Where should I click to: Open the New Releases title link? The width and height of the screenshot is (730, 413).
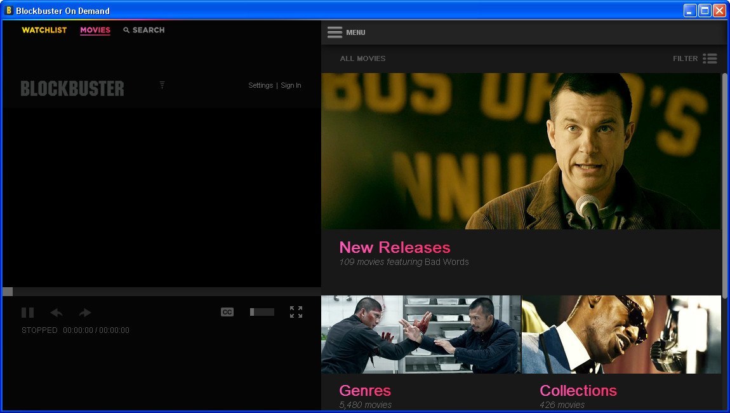pyautogui.click(x=395, y=247)
